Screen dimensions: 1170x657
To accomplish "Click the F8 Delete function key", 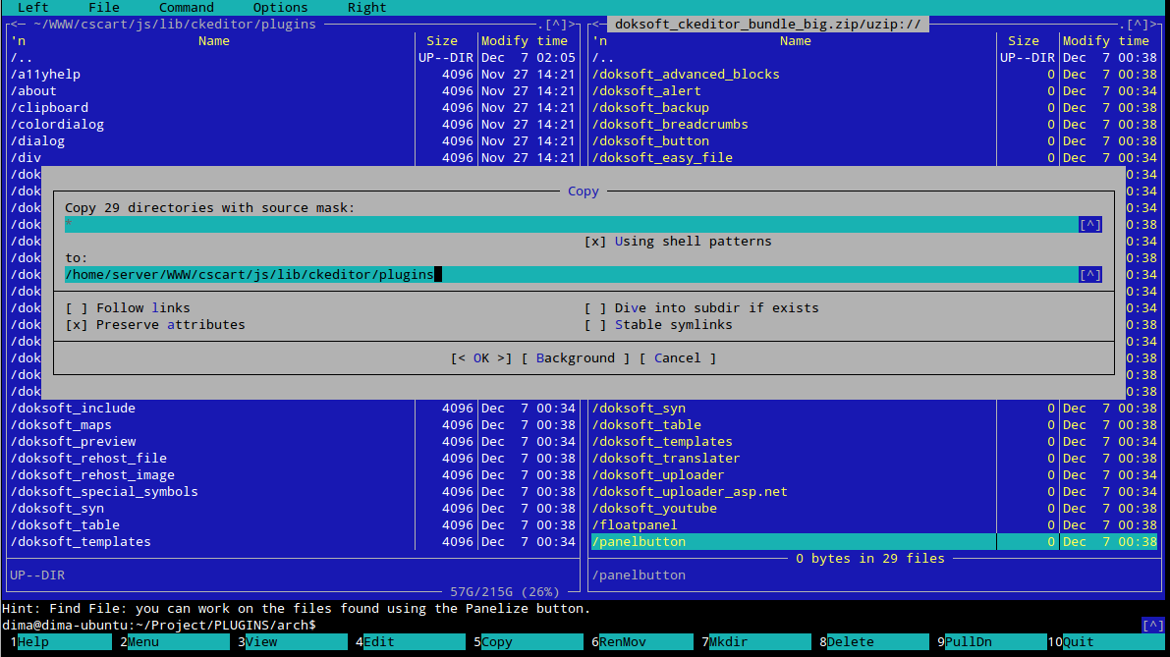I will click(x=850, y=642).
